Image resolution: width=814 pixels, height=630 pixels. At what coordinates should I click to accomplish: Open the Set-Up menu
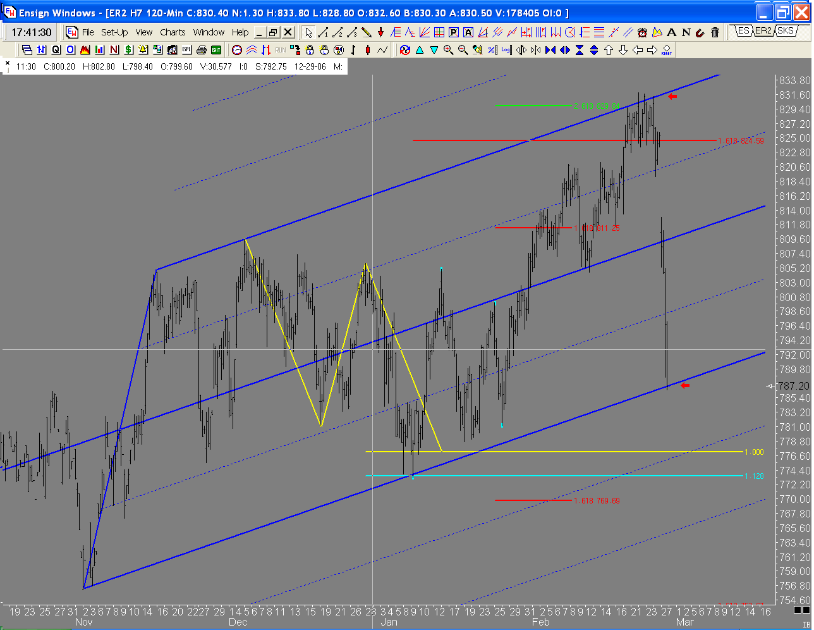pyautogui.click(x=114, y=32)
